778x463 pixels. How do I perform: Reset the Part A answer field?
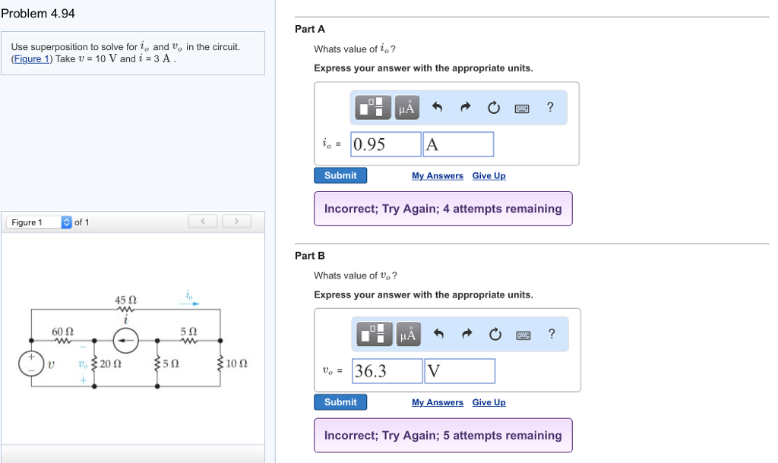(494, 107)
